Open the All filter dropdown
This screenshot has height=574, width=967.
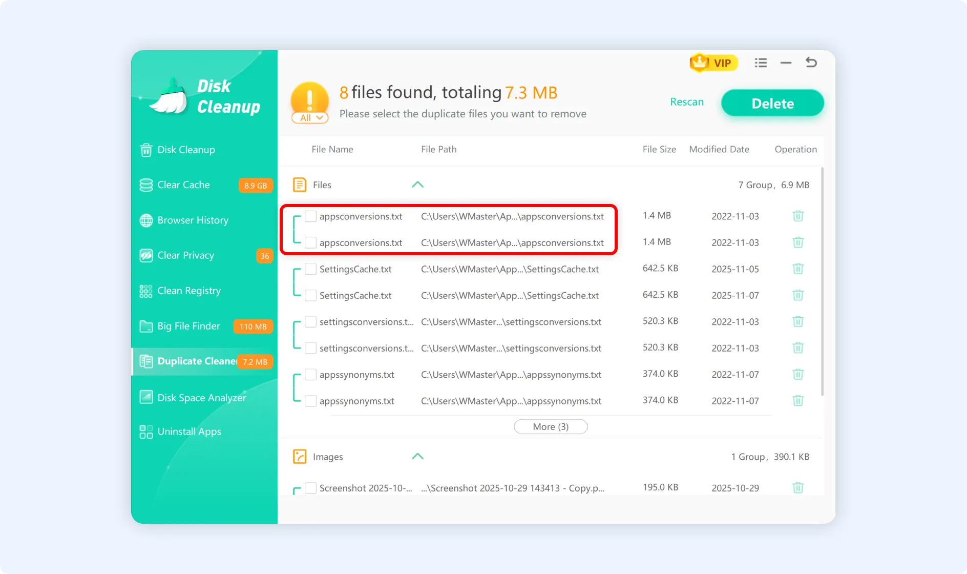coord(310,118)
